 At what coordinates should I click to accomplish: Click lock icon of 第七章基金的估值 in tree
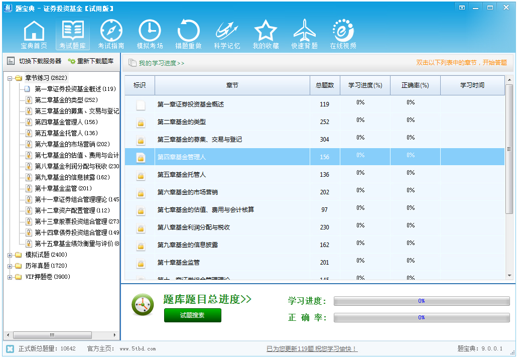coord(29,155)
